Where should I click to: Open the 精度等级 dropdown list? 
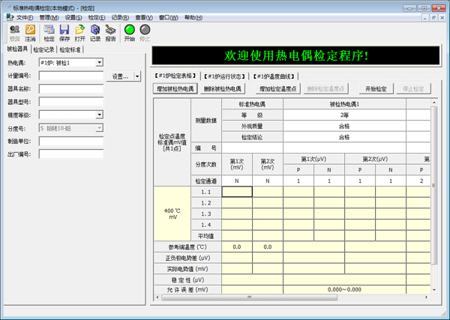(100, 115)
